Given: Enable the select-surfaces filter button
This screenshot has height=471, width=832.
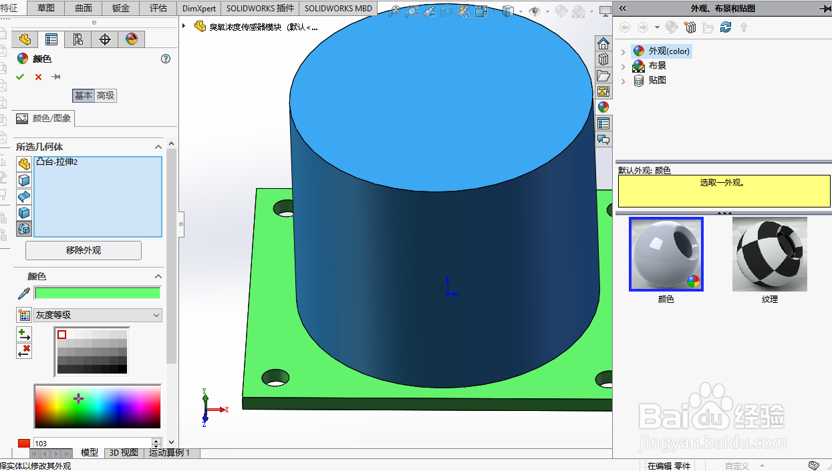Looking at the screenshot, I should click(x=24, y=196).
